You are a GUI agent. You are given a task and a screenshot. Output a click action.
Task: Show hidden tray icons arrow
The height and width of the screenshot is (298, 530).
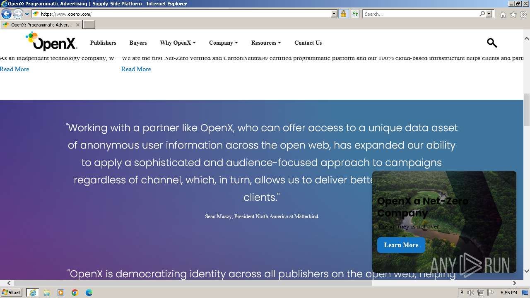463,293
